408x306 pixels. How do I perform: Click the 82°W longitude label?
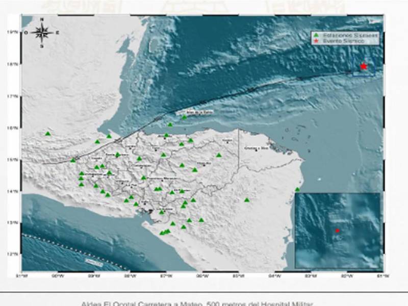347,276
